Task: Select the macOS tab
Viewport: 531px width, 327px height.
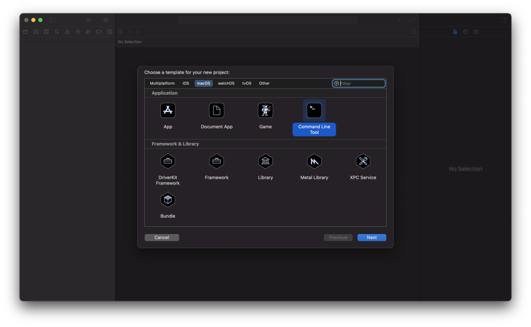Action: click(204, 83)
